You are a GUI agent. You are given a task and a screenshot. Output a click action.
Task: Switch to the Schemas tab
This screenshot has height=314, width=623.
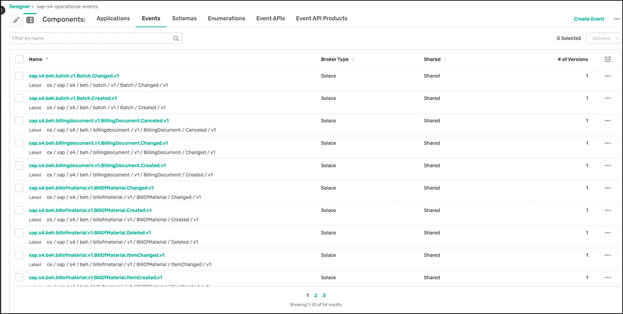[185, 19]
